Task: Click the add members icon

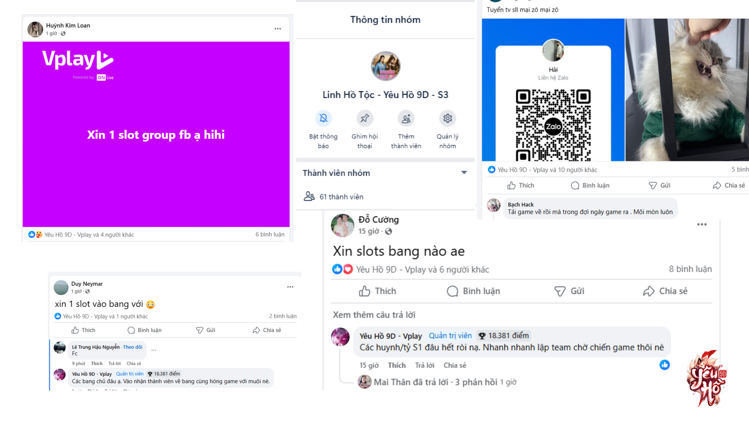Action: (x=406, y=118)
